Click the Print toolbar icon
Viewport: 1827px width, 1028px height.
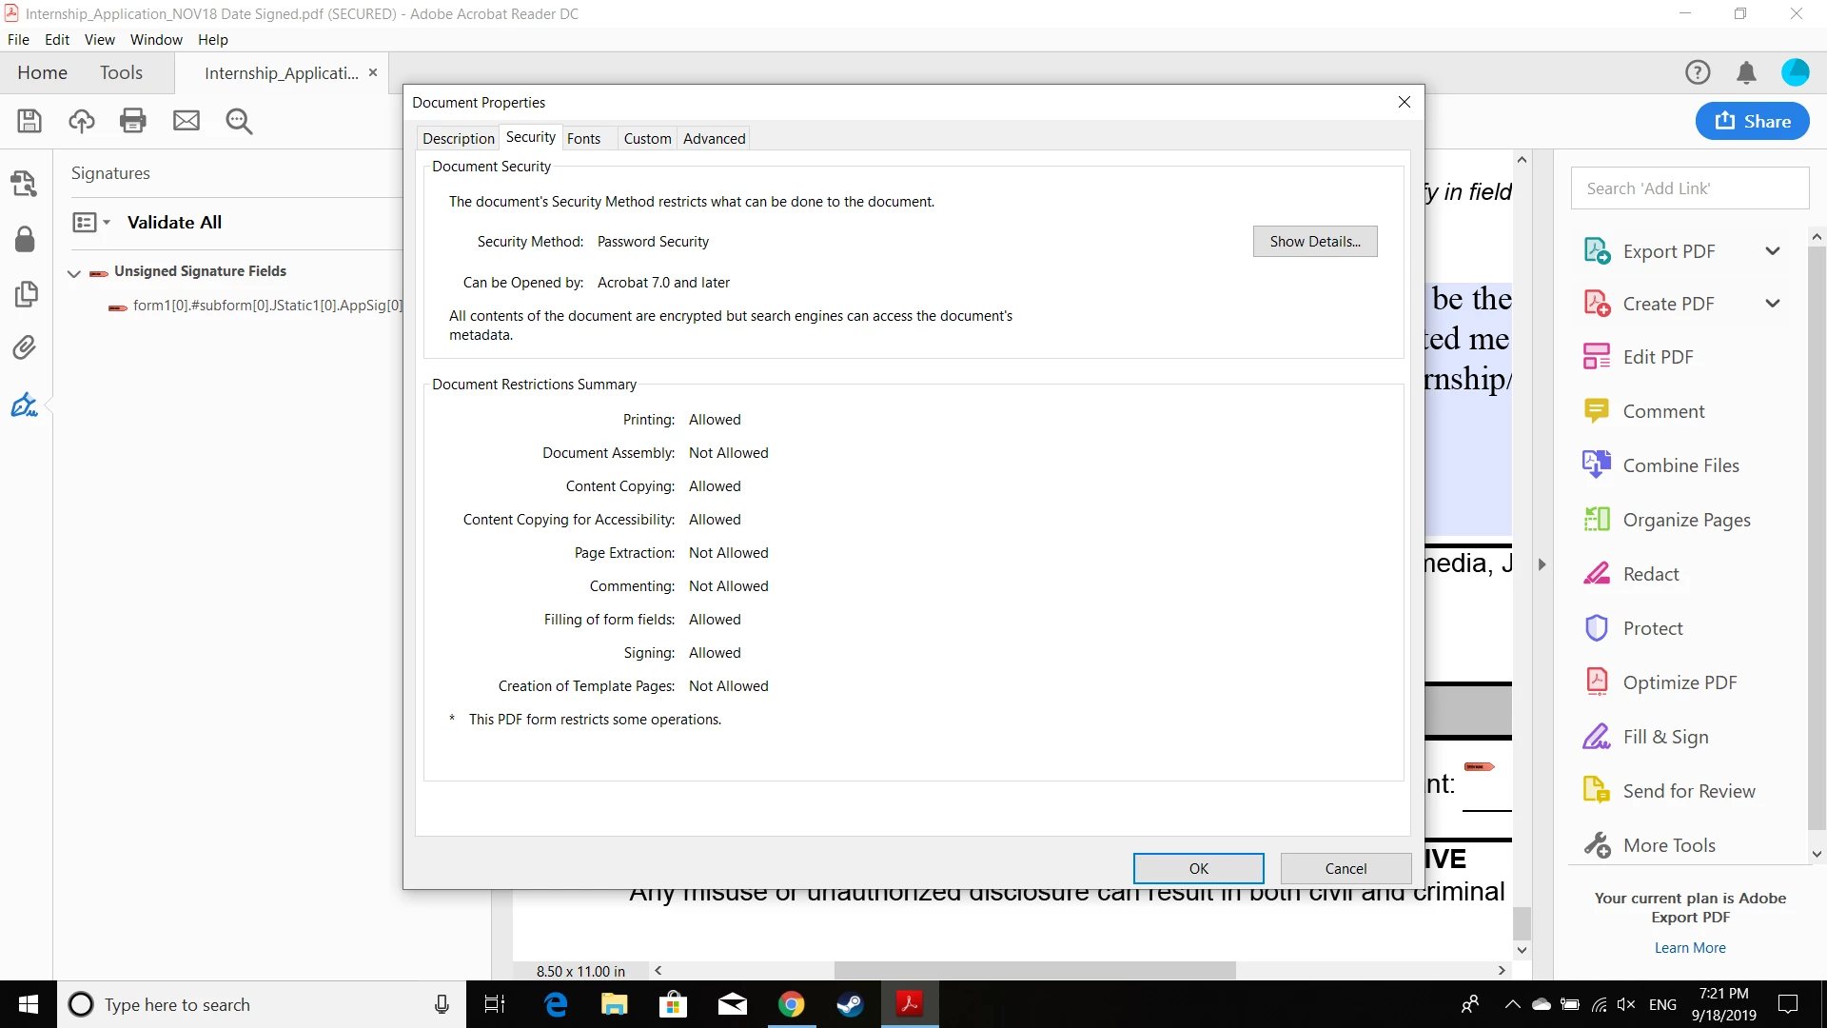point(133,121)
